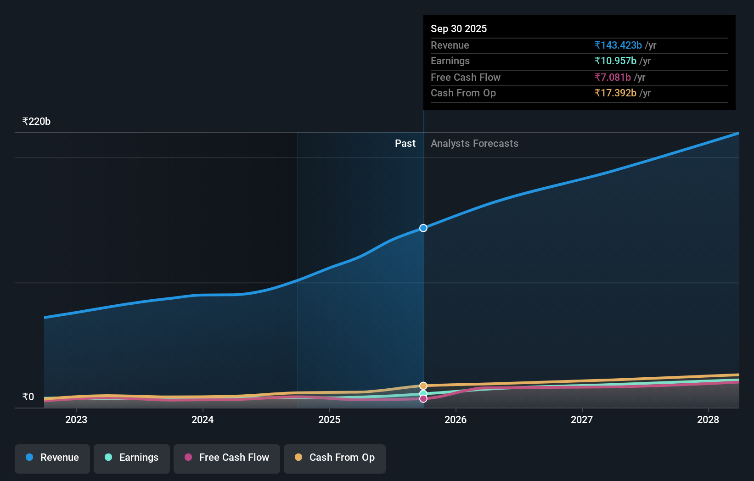754x481 pixels.
Task: Switch to the Past section of the chart
Action: coord(405,143)
